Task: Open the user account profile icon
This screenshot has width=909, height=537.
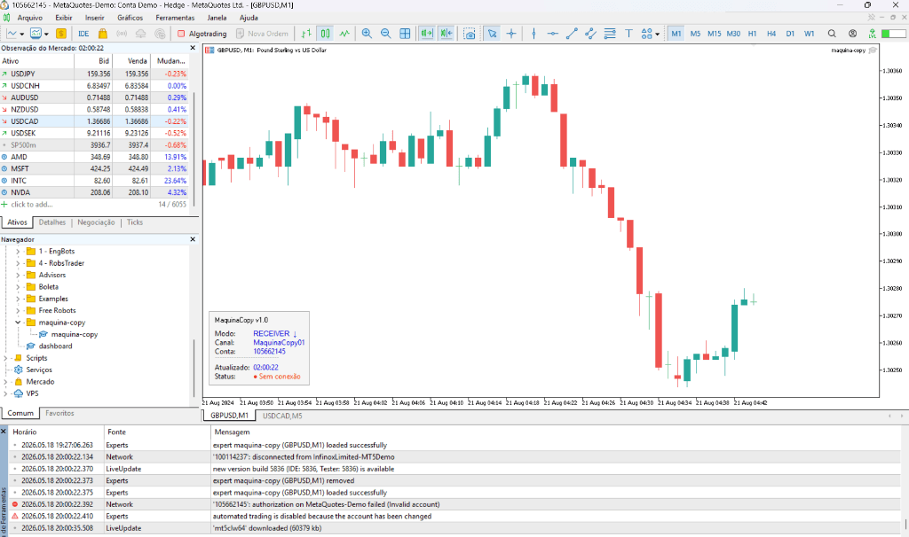Action: (852, 34)
